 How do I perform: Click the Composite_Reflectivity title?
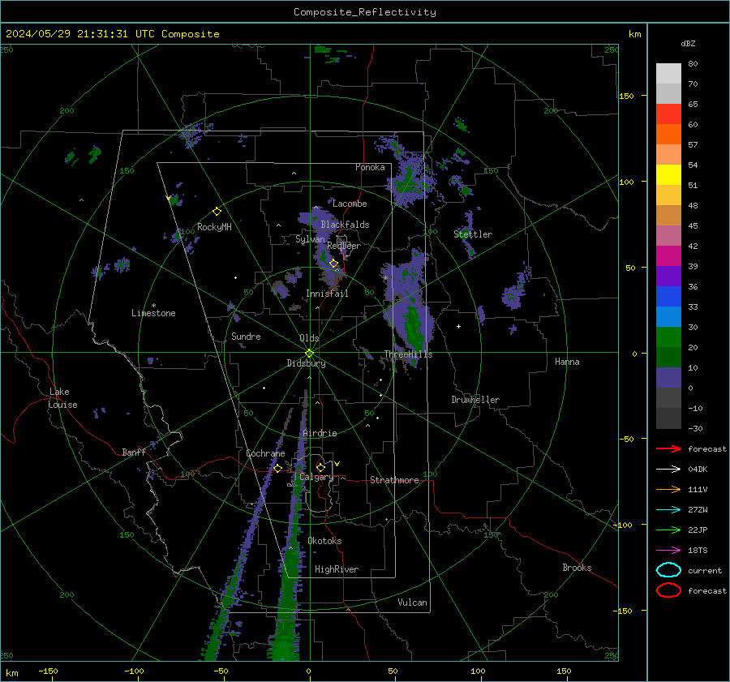pos(364,12)
